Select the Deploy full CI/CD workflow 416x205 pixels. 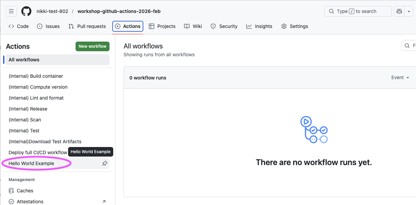[38, 152]
